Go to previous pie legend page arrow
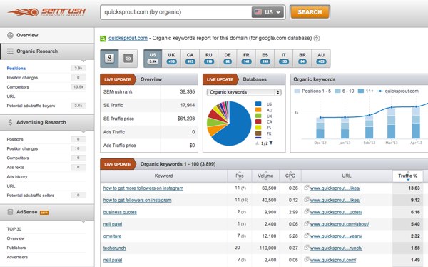Screen dimensions: 428x267 (x=257, y=143)
